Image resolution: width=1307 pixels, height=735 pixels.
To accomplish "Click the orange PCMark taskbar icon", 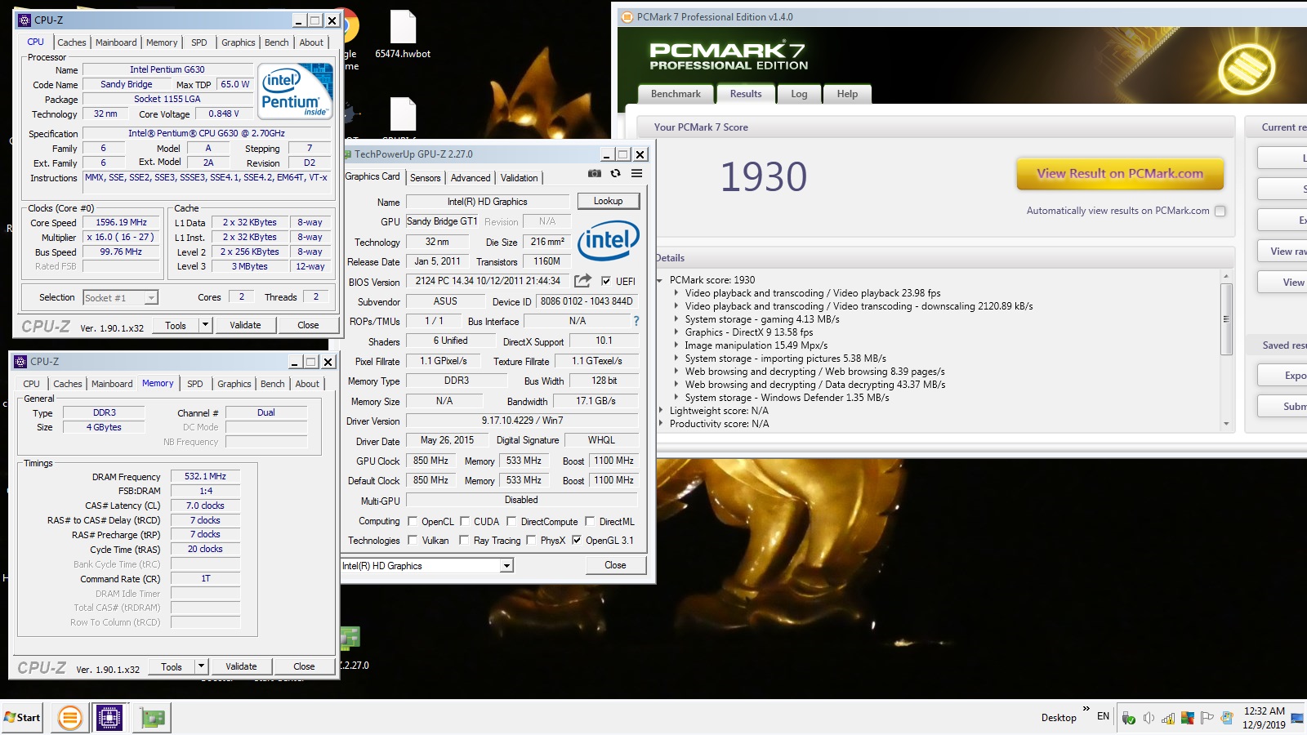I will tap(70, 718).
